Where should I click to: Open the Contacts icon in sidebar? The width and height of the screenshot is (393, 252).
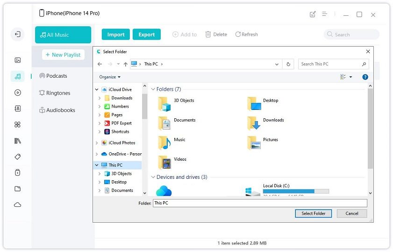click(x=18, y=109)
